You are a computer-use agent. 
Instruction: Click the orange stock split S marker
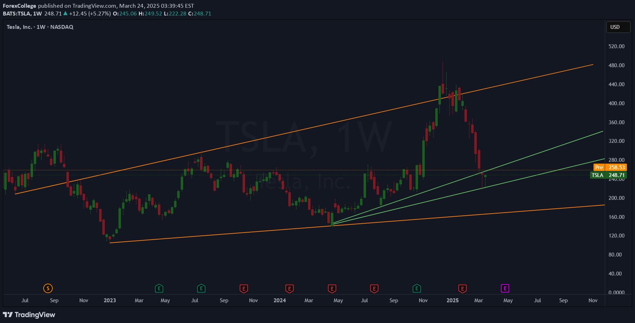[48, 289]
